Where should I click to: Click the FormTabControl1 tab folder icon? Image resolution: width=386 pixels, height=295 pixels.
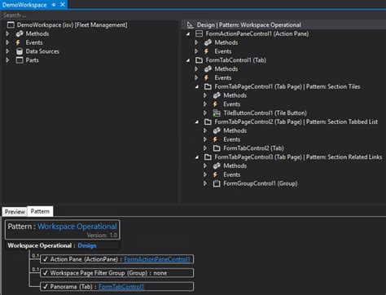pyautogui.click(x=199, y=60)
